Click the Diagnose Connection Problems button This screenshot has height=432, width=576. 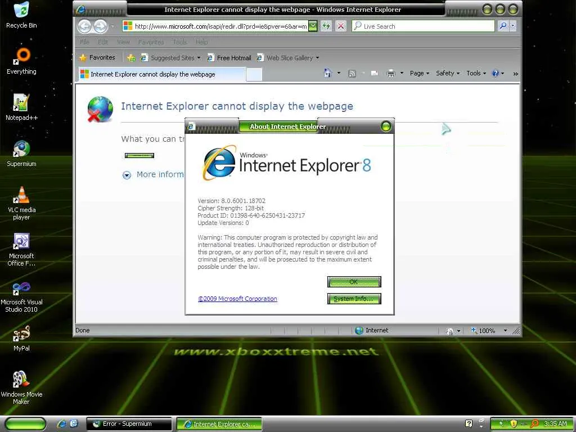point(139,155)
